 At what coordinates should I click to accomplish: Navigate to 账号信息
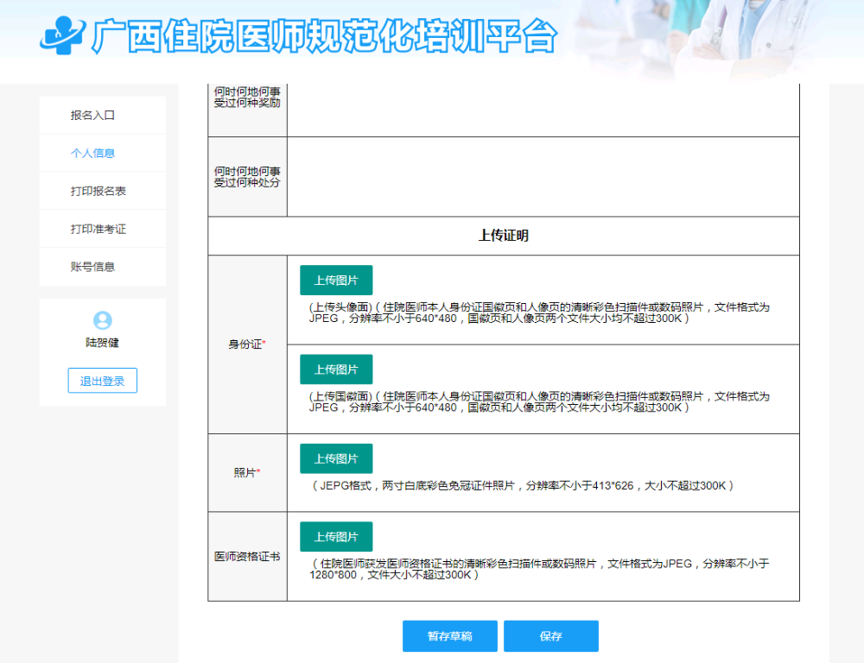[93, 267]
